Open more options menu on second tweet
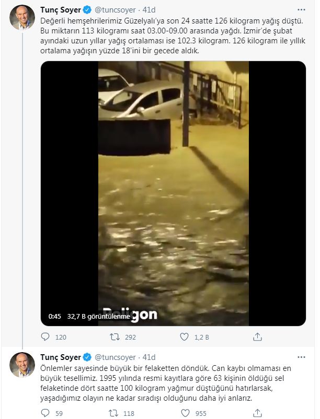The width and height of the screenshot is (320, 419). [x=301, y=357]
